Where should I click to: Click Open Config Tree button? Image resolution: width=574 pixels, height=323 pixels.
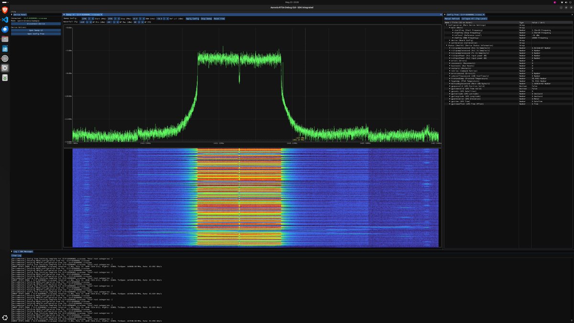36,34
